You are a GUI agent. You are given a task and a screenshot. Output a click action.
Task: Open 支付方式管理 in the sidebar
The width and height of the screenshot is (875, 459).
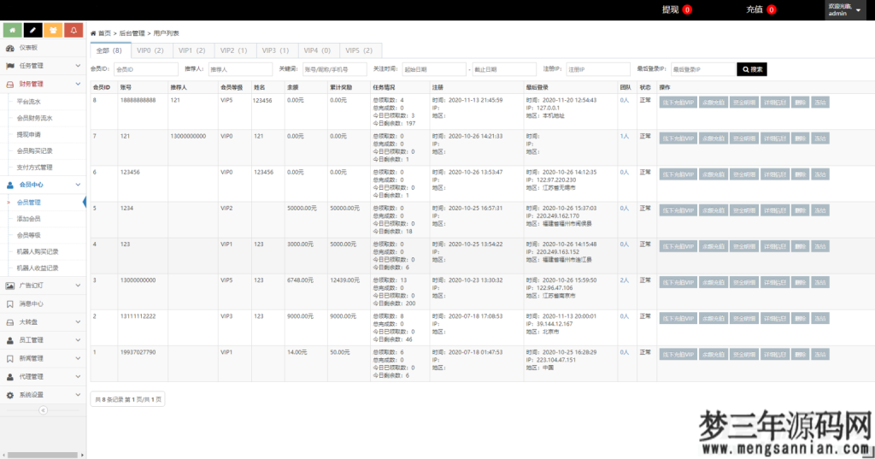tap(34, 168)
